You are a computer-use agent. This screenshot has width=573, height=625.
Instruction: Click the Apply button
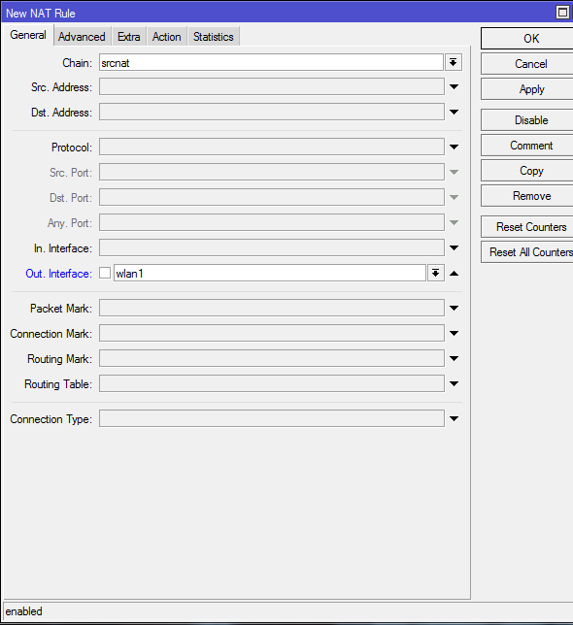pyautogui.click(x=527, y=89)
